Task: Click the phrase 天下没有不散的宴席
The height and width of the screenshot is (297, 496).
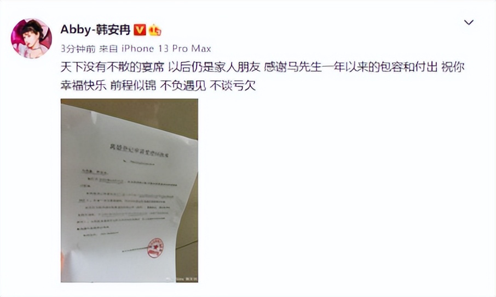Action: coord(112,67)
